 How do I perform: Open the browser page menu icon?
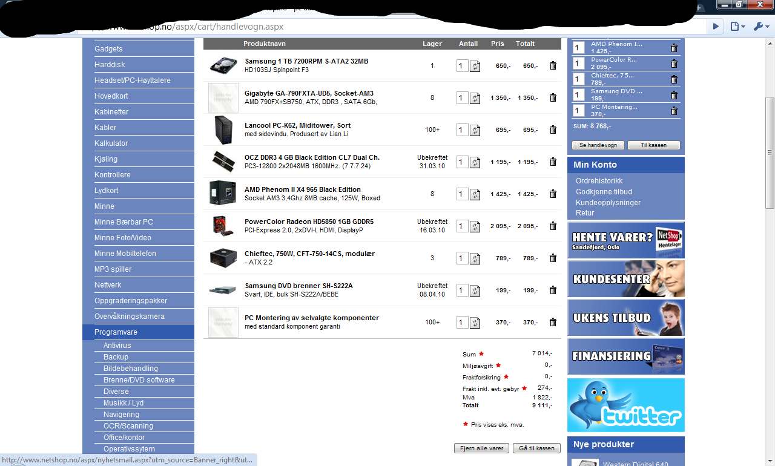click(737, 27)
